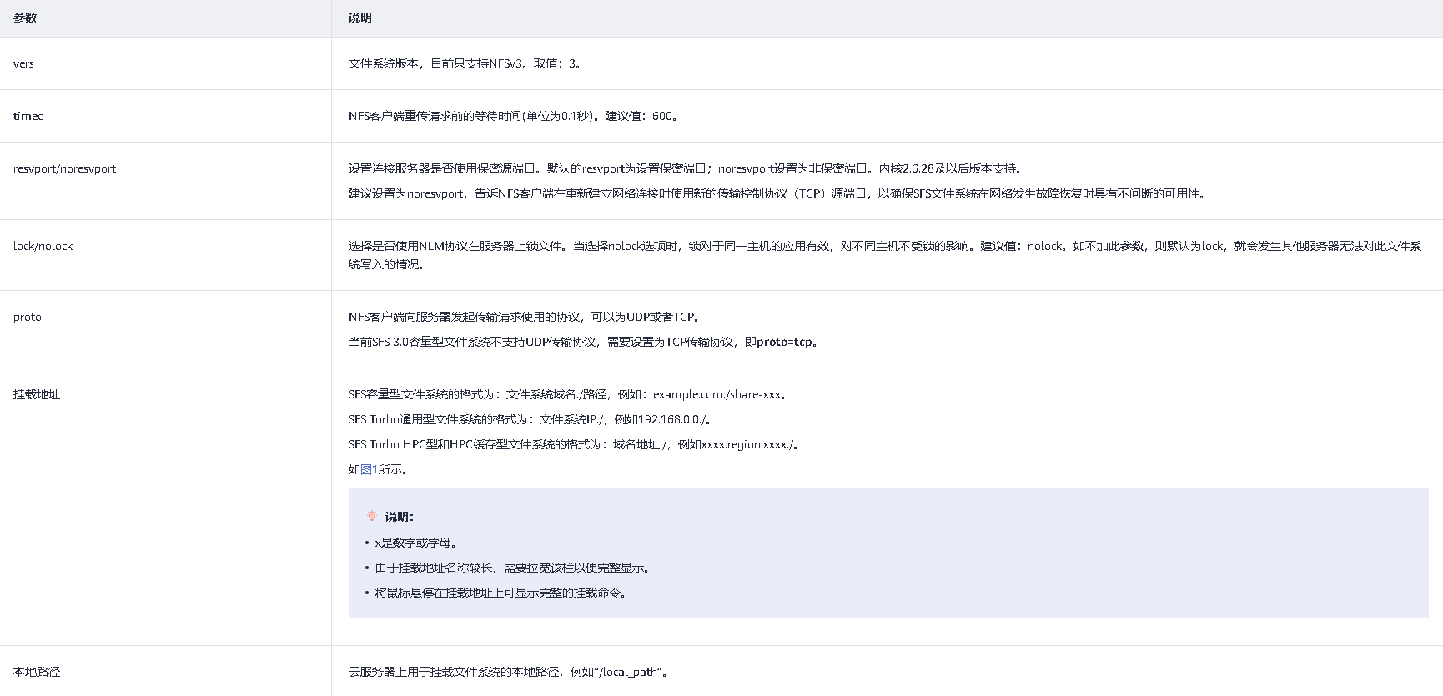Viewport: 1443px width, 696px height.
Task: Open the 图1 figure link
Action: (x=369, y=469)
